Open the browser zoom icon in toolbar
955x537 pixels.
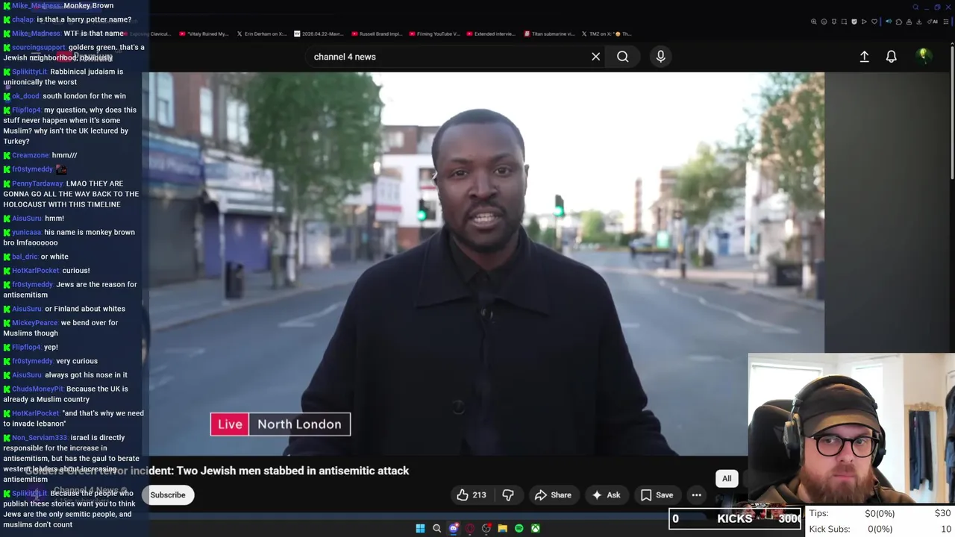click(x=814, y=22)
